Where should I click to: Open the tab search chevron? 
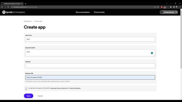click(167, 3)
